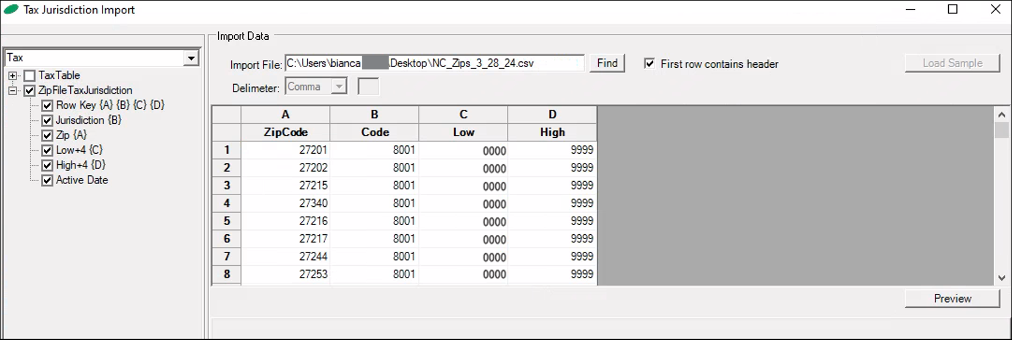The width and height of the screenshot is (1012, 340).
Task: Enable the TaxTable checkbox
Action: 29,76
